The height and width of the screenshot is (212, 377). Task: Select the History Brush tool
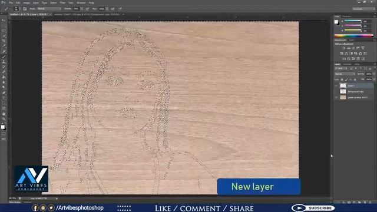pos(4,67)
